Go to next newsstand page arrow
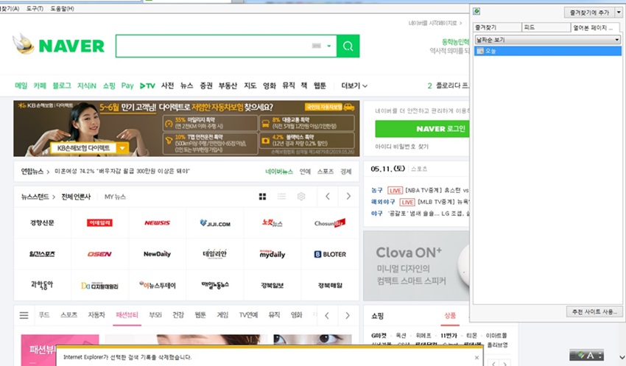 [348, 197]
